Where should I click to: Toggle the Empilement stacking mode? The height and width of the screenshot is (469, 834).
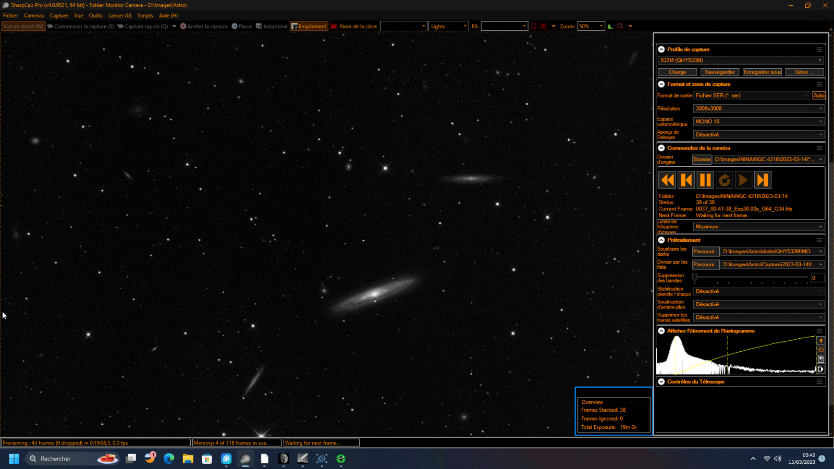pyautogui.click(x=309, y=26)
